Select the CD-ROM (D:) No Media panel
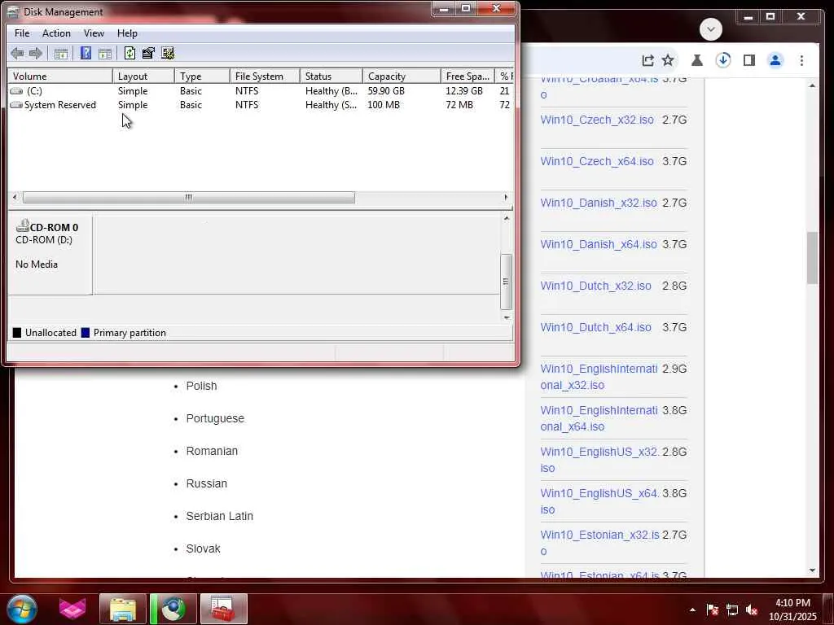The width and height of the screenshot is (834, 625). tap(50, 254)
